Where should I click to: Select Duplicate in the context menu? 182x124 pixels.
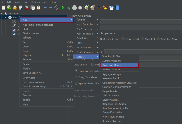click(28, 55)
